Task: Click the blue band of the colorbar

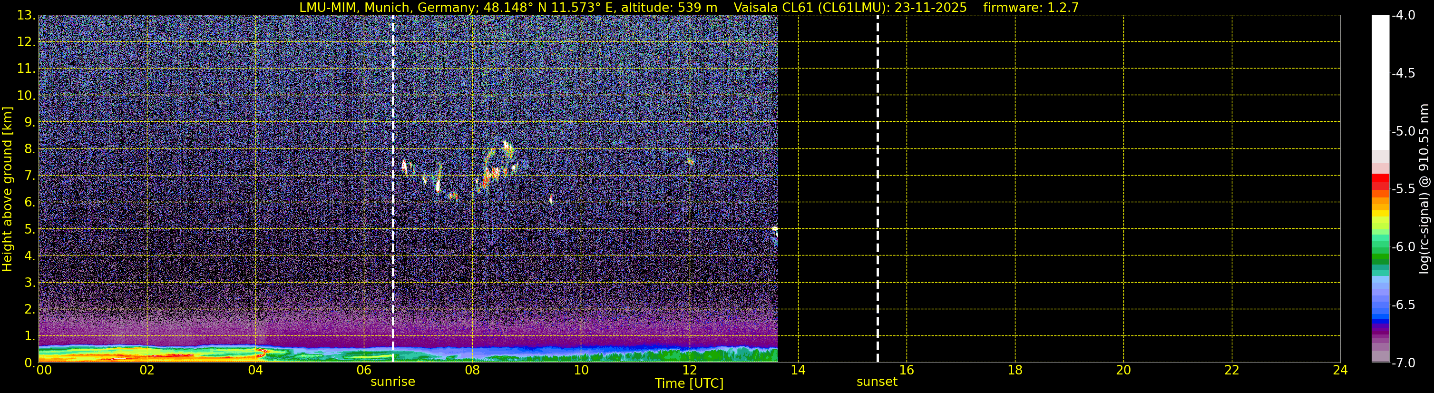Action: point(1380,320)
